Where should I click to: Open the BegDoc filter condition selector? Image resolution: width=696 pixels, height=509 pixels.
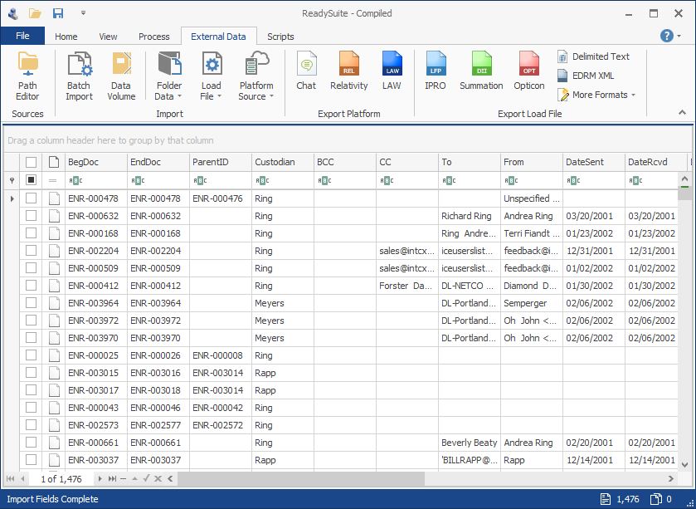point(75,180)
